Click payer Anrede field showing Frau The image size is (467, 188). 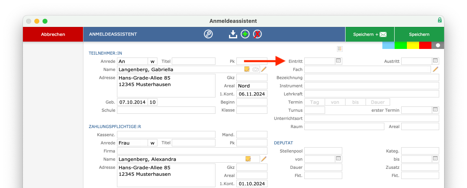pos(132,143)
